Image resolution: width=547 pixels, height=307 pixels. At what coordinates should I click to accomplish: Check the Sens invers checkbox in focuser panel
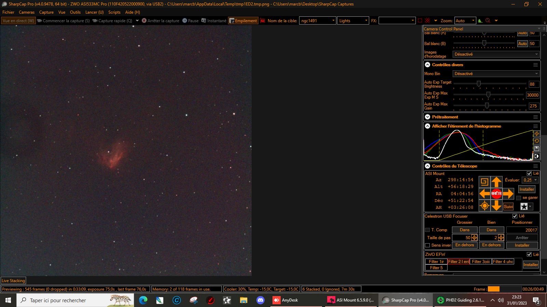click(427, 245)
